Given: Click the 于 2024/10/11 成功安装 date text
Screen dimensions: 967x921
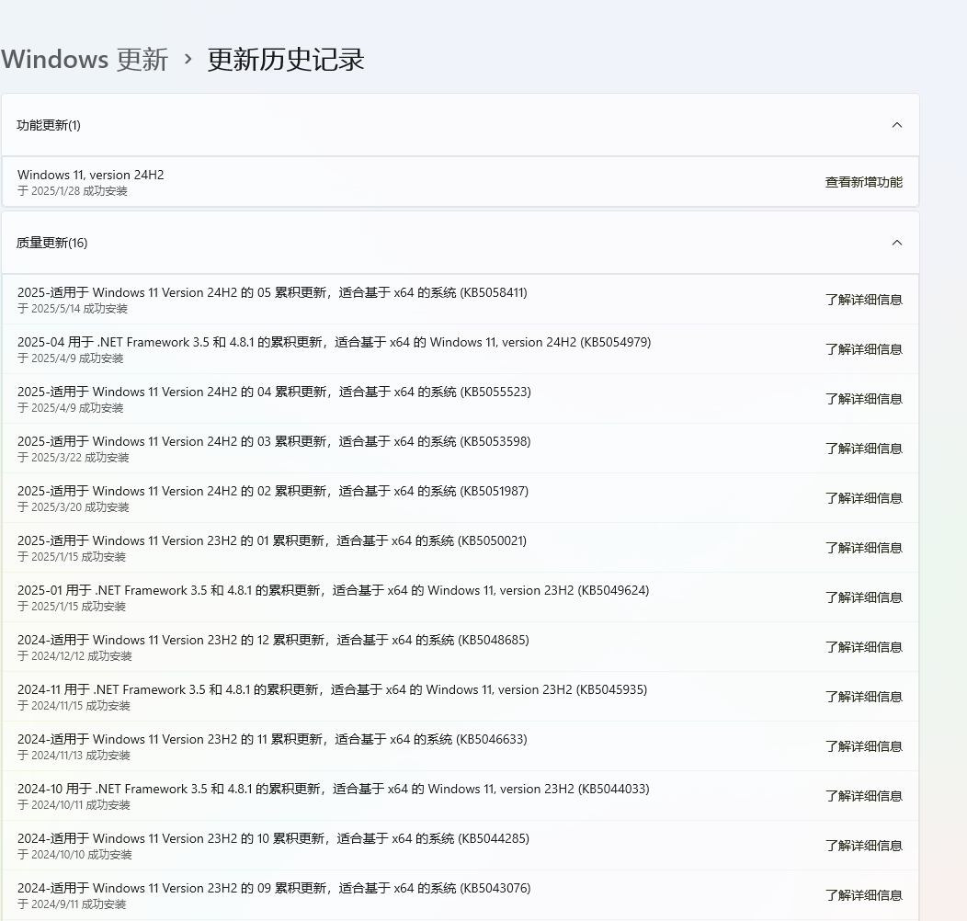Looking at the screenshot, I should coord(74,805).
